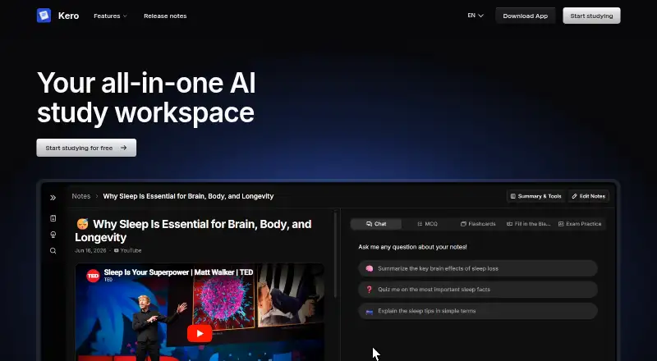Click the sleeping face emoji in note title
Image resolution: width=657 pixels, height=361 pixels.
pyautogui.click(x=83, y=224)
